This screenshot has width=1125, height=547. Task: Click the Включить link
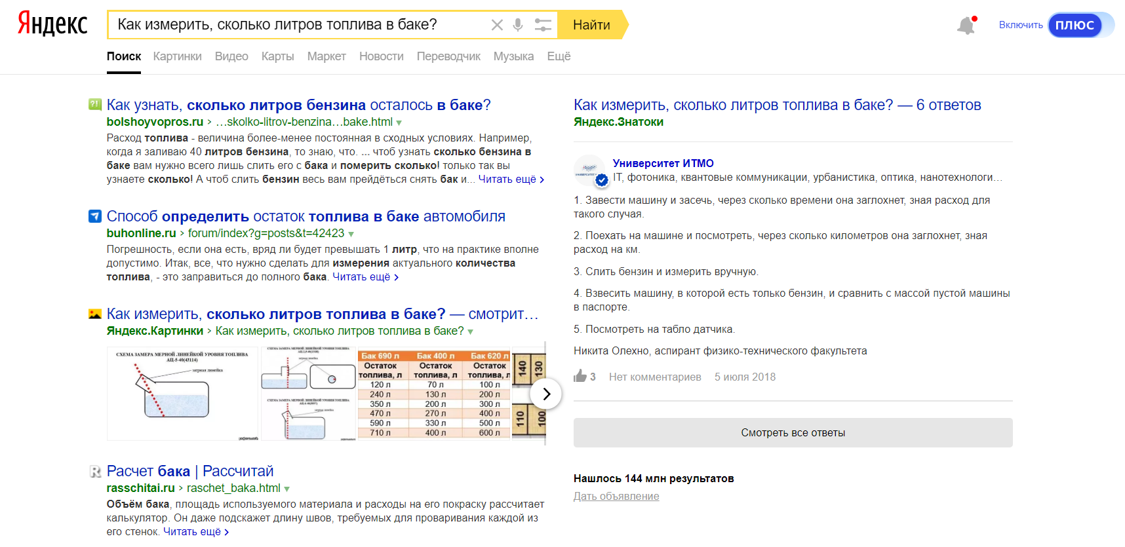point(1021,25)
